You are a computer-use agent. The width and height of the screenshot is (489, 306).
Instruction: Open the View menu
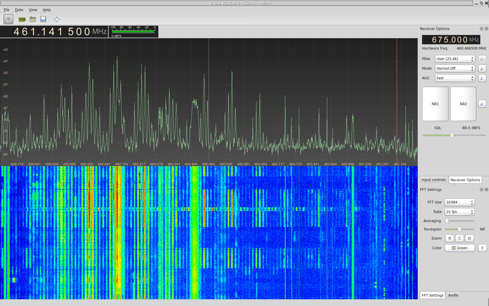[x=33, y=10]
